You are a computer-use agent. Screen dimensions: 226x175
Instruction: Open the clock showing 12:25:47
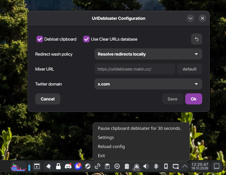pos(200,166)
